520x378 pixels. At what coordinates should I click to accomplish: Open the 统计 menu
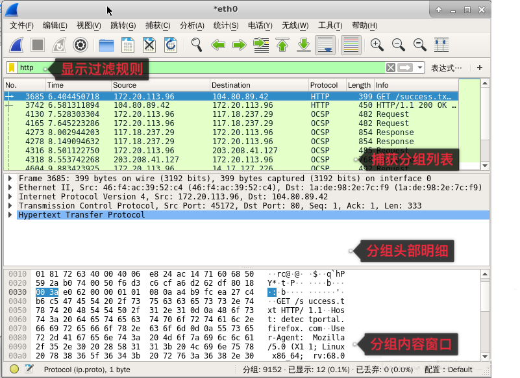pos(225,25)
